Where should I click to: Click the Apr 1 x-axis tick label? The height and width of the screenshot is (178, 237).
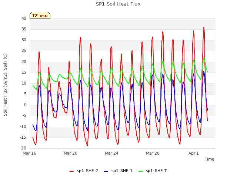(x=193, y=153)
